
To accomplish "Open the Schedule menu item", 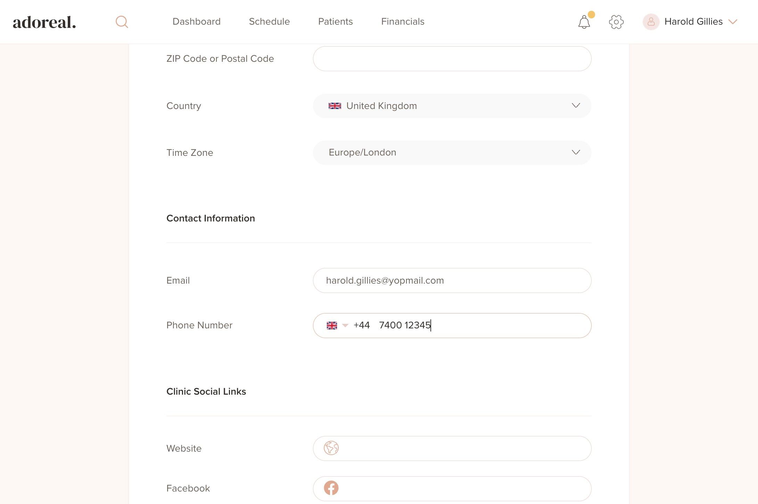I will [x=269, y=22].
